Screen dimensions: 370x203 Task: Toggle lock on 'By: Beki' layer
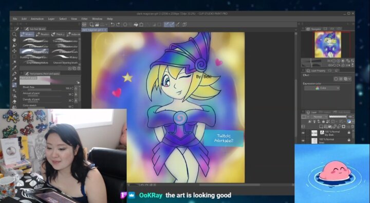[x=349, y=133]
